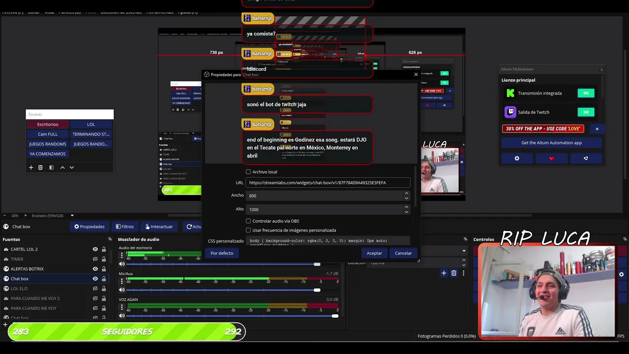The image size is (629, 354).
Task: Click the red heart icon in Aitum dock
Action: [551, 158]
